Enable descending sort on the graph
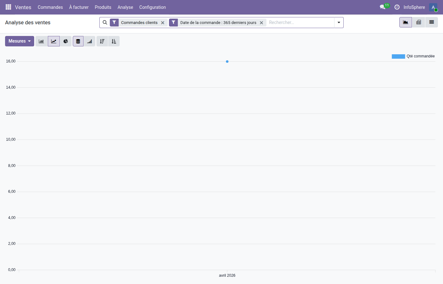The width and height of the screenshot is (443, 284). click(102, 41)
